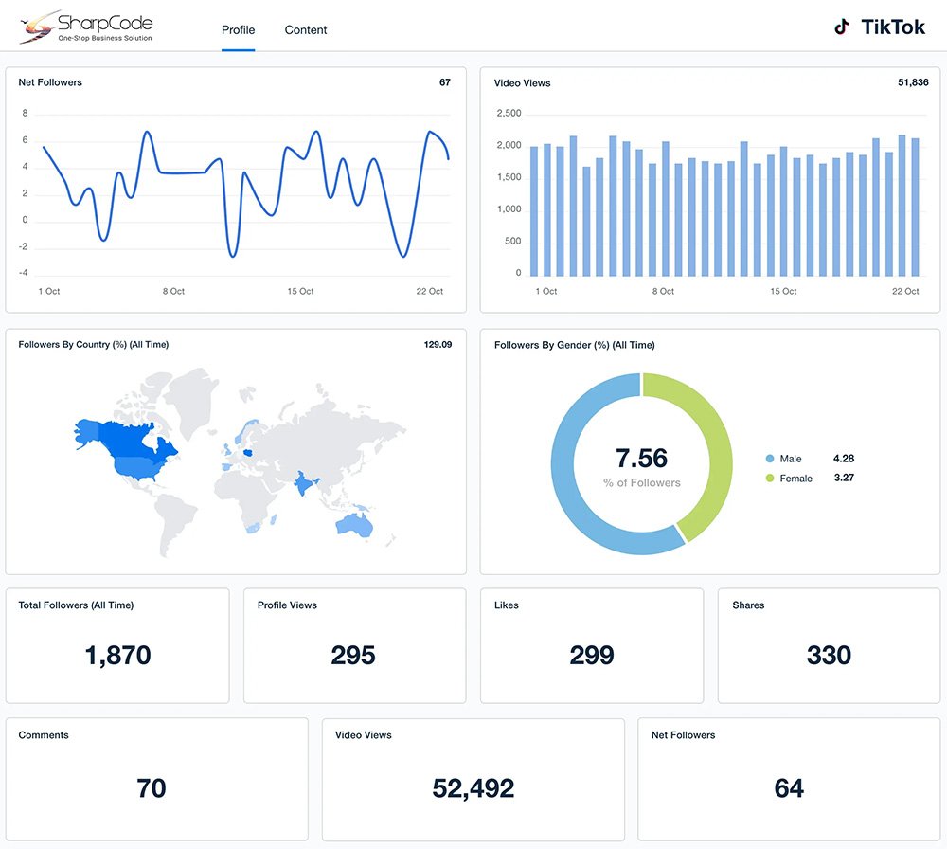Image resolution: width=947 pixels, height=849 pixels.
Task: Select the Profile tab
Action: pyautogui.click(x=238, y=30)
